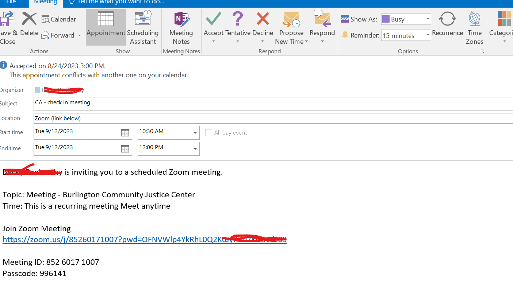Expand the Accept options arrow

tap(214, 41)
